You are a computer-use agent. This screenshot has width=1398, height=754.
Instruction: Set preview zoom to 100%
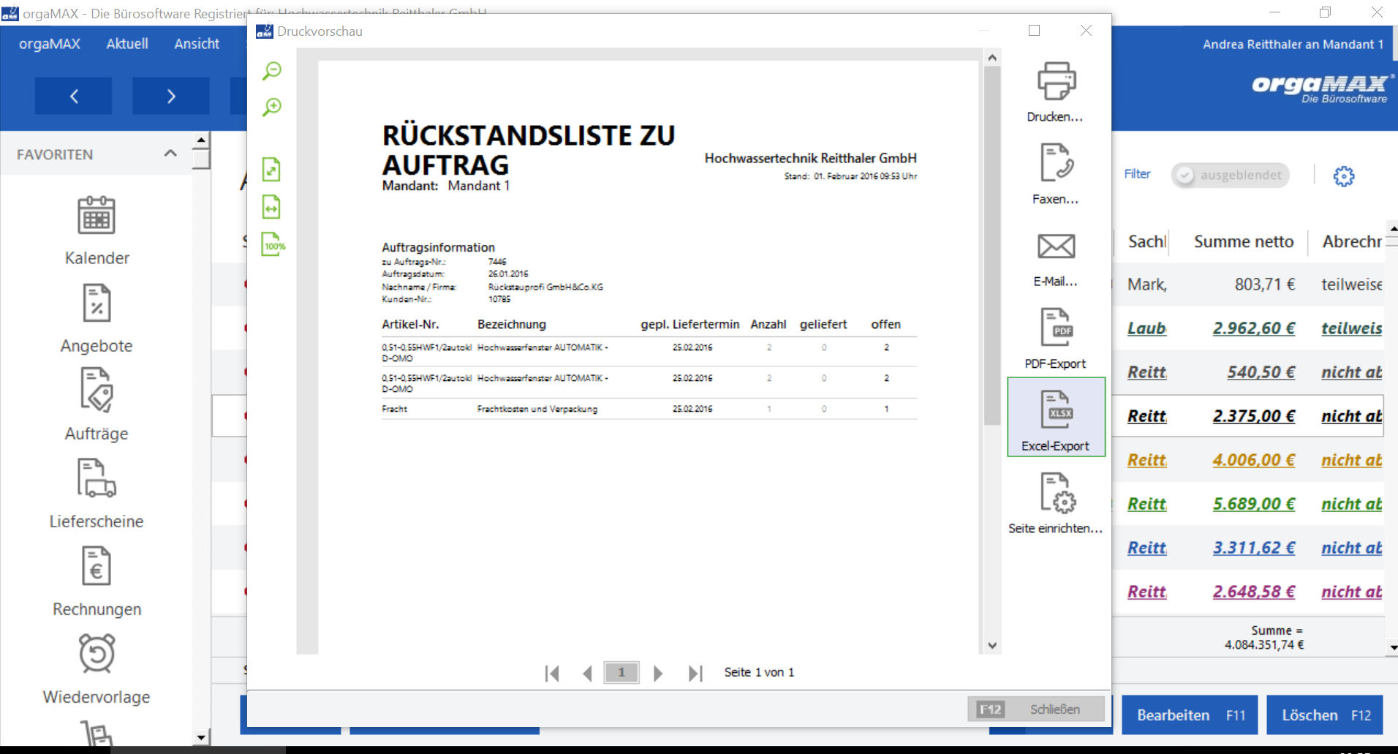(273, 244)
